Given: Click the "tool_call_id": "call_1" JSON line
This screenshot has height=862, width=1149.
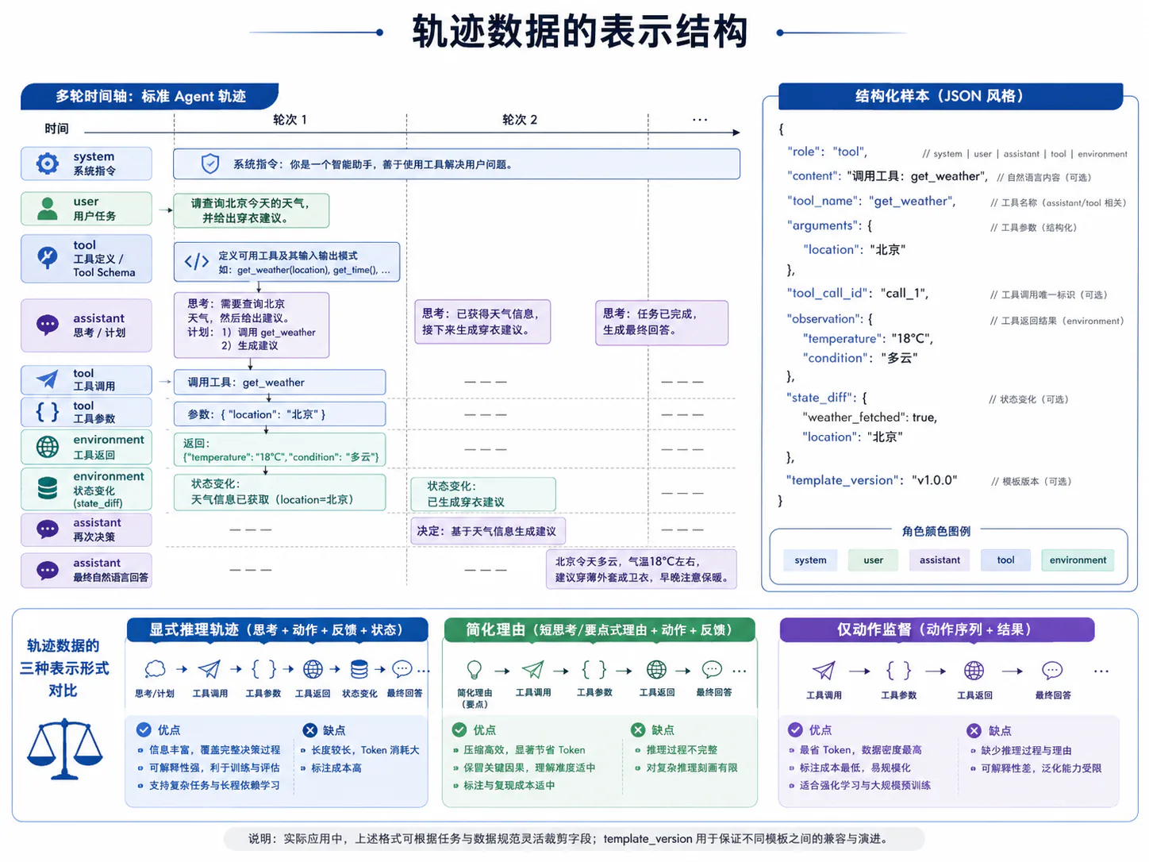Looking at the screenshot, I should pos(857,293).
